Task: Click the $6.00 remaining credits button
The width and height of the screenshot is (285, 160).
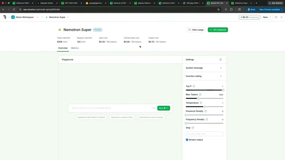Action: point(249,17)
